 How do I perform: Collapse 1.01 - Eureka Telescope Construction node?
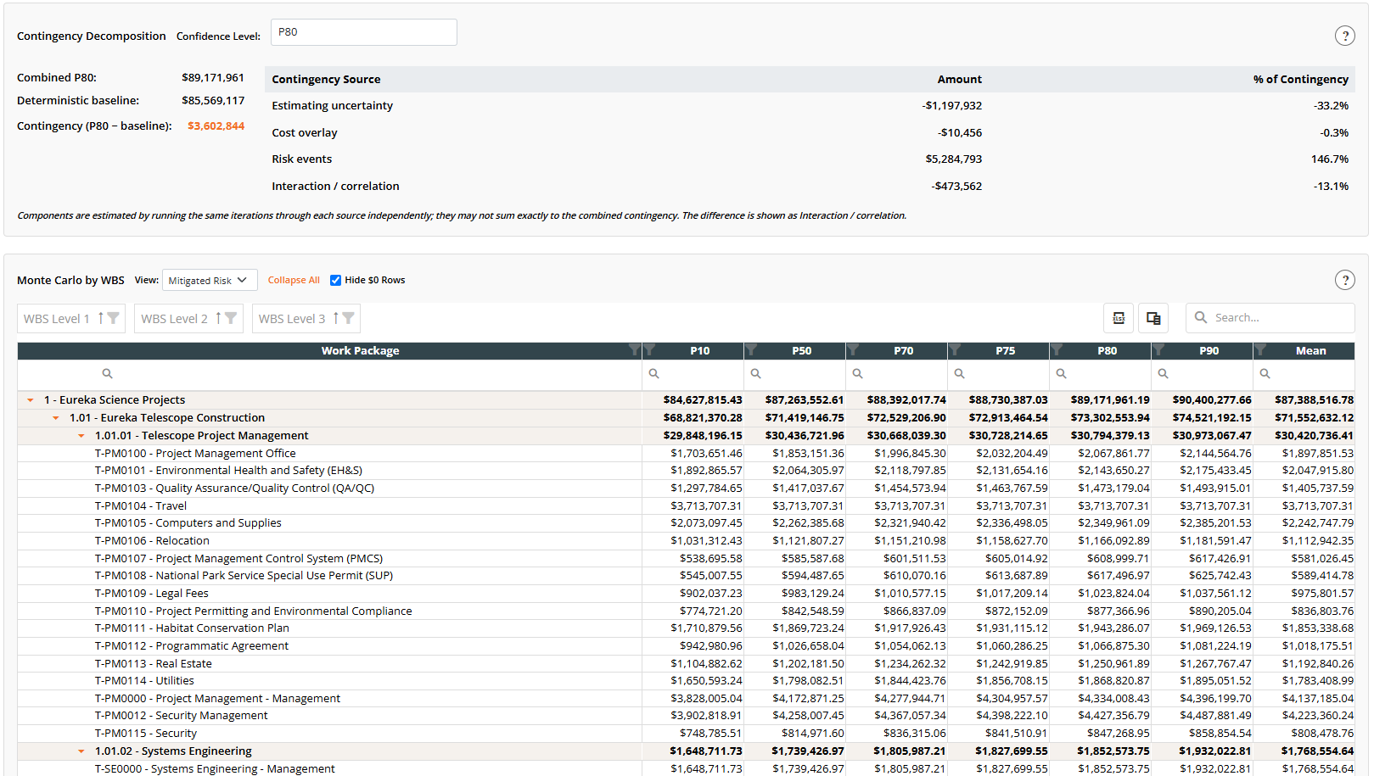[56, 418]
